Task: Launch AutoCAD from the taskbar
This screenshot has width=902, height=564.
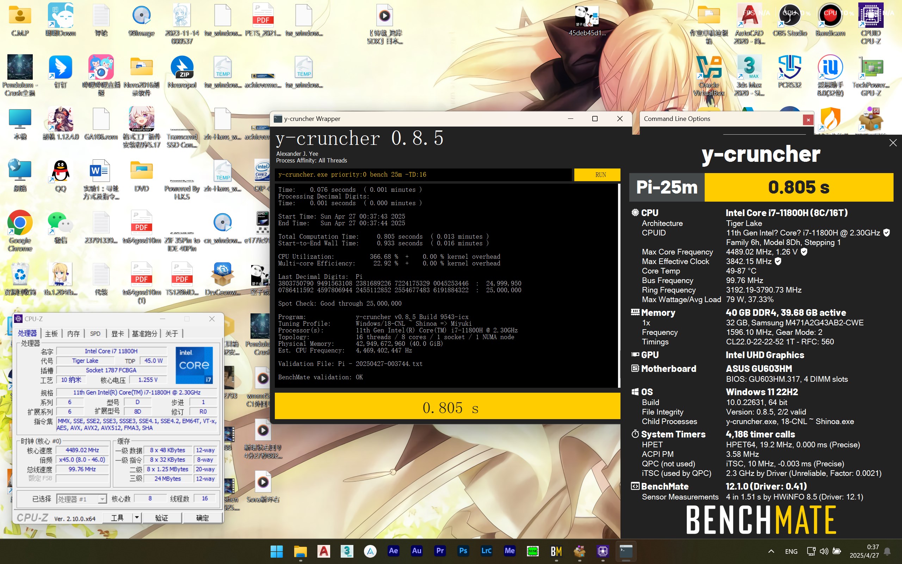Action: pyautogui.click(x=323, y=551)
